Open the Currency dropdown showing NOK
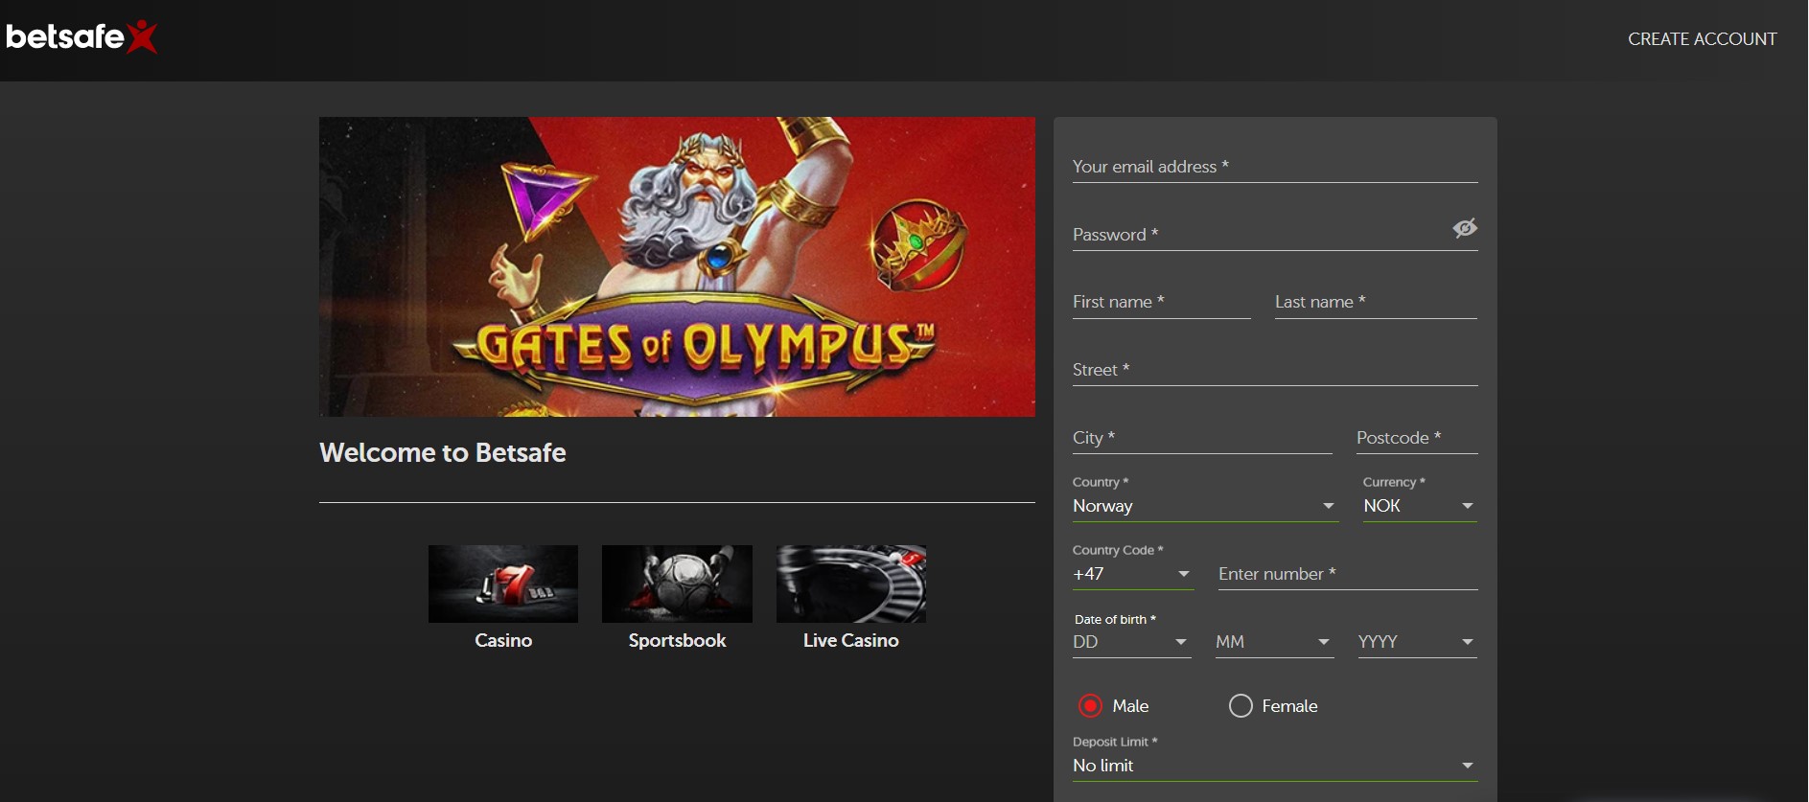Image resolution: width=1809 pixels, height=802 pixels. tap(1420, 506)
